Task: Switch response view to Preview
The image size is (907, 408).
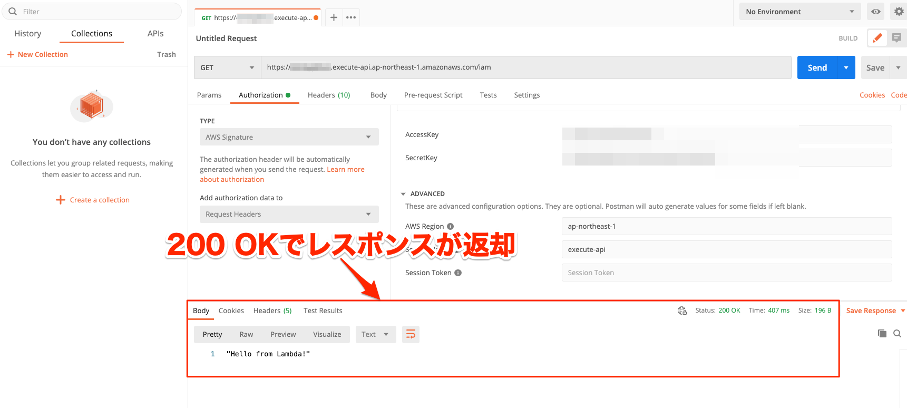Action: 283,334
